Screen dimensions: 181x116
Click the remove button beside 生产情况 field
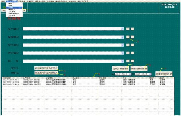[132, 29]
